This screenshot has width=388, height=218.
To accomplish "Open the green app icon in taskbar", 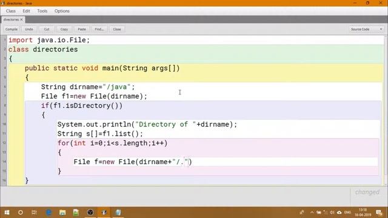I will (x=76, y=213).
